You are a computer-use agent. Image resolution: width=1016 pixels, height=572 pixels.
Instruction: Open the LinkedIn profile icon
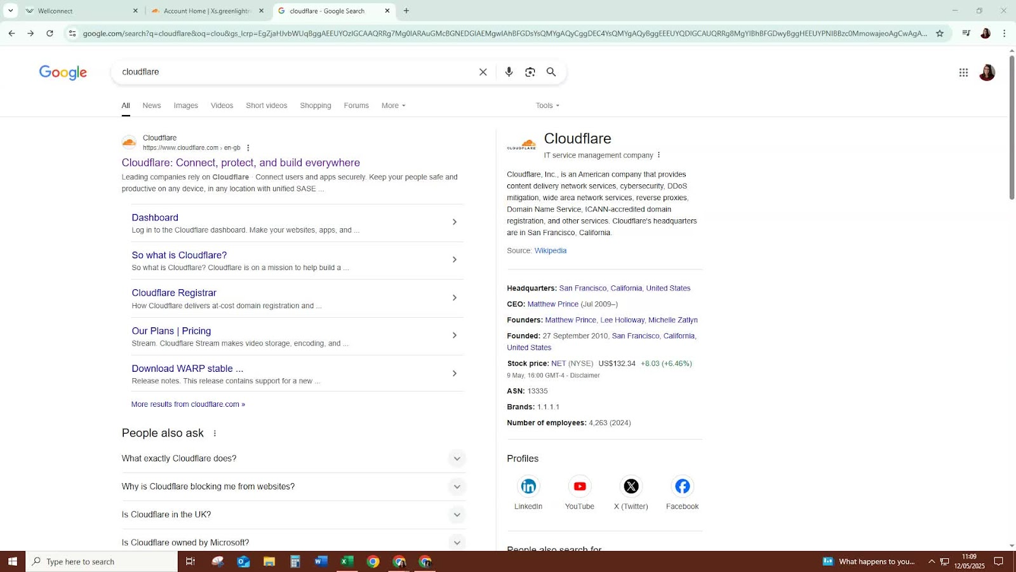(x=528, y=486)
